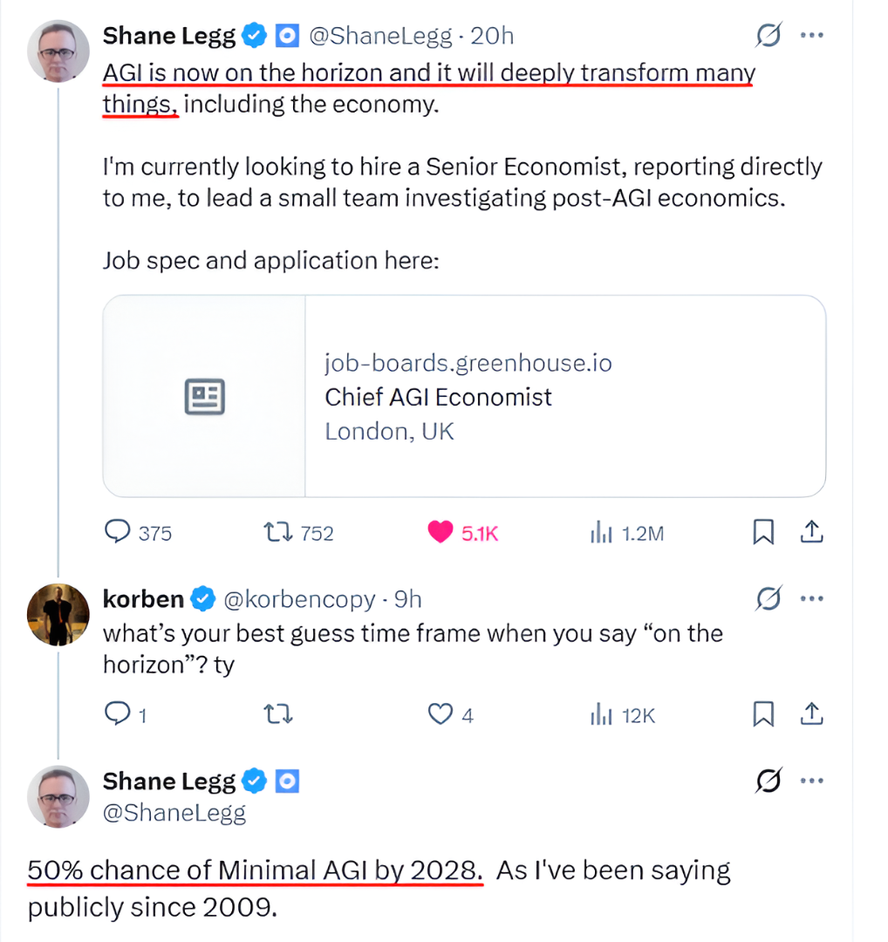Like korben's reply
The height and width of the screenshot is (942, 888).
click(x=441, y=715)
